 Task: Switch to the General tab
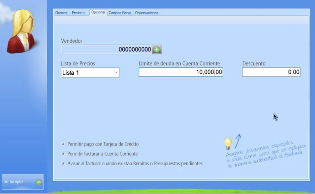point(61,13)
